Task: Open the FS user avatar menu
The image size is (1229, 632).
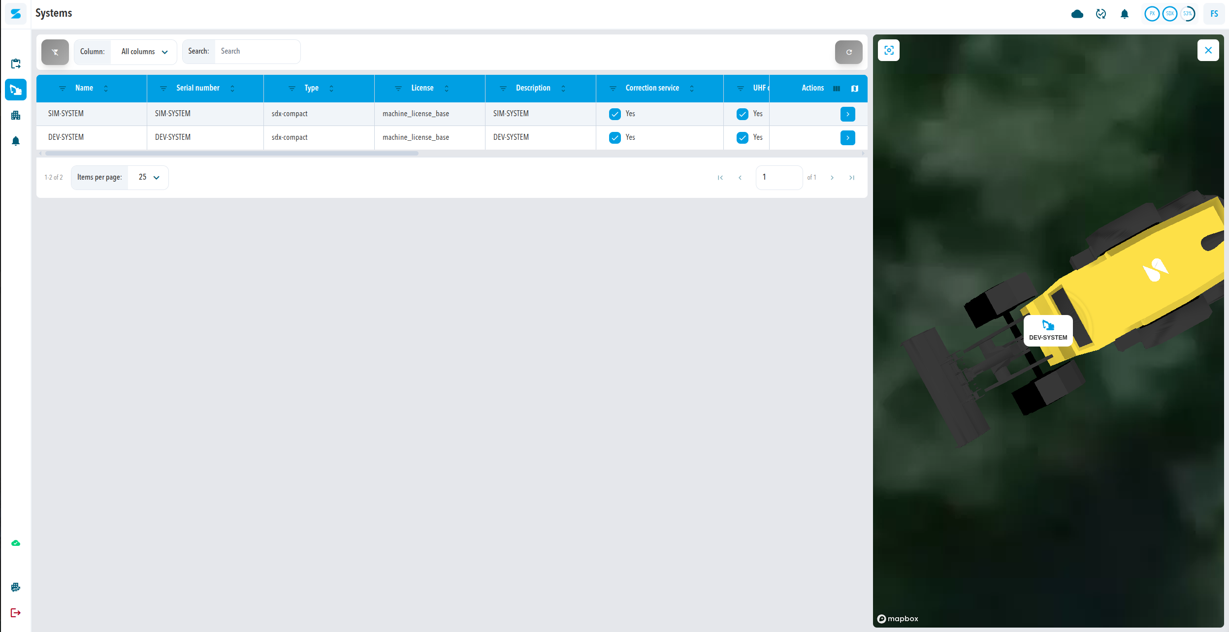Action: click(x=1214, y=14)
